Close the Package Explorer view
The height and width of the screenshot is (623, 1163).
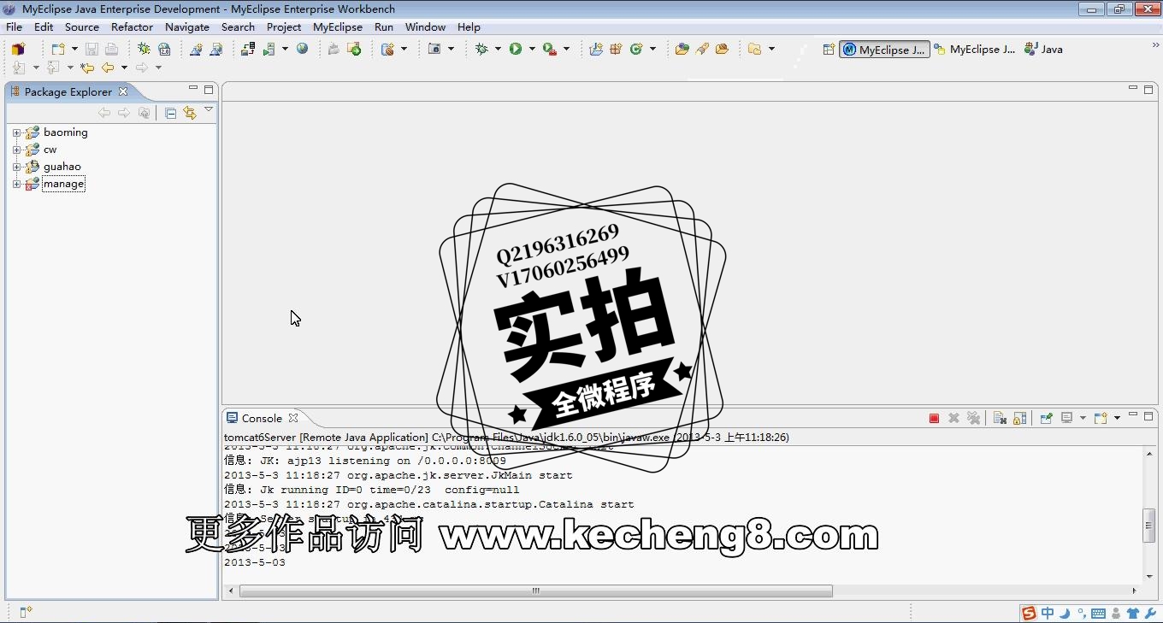122,91
